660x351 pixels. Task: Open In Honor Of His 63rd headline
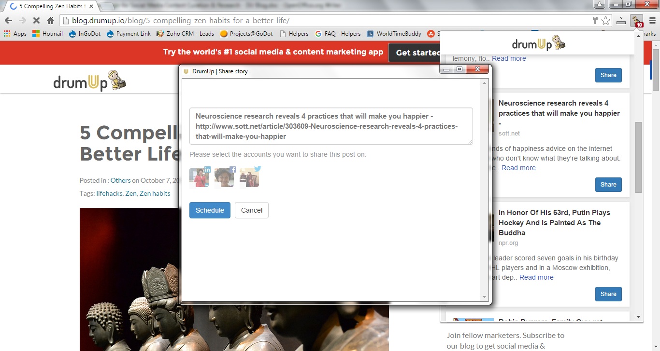554,223
